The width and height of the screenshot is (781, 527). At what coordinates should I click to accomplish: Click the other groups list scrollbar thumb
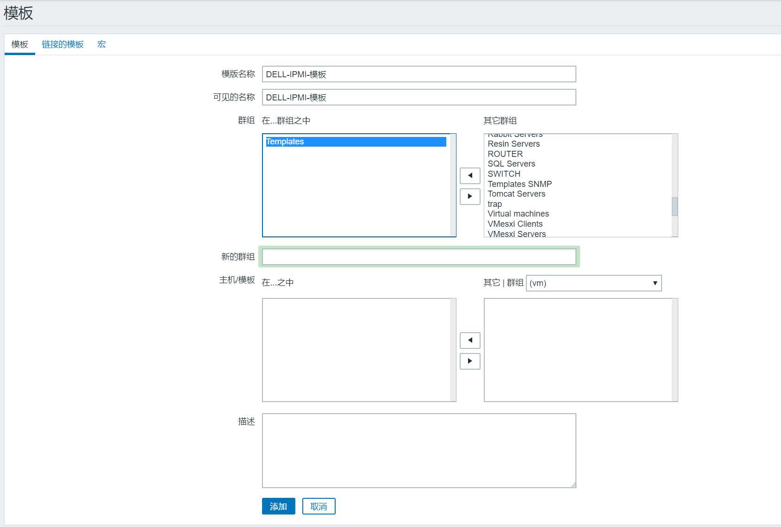(x=675, y=206)
